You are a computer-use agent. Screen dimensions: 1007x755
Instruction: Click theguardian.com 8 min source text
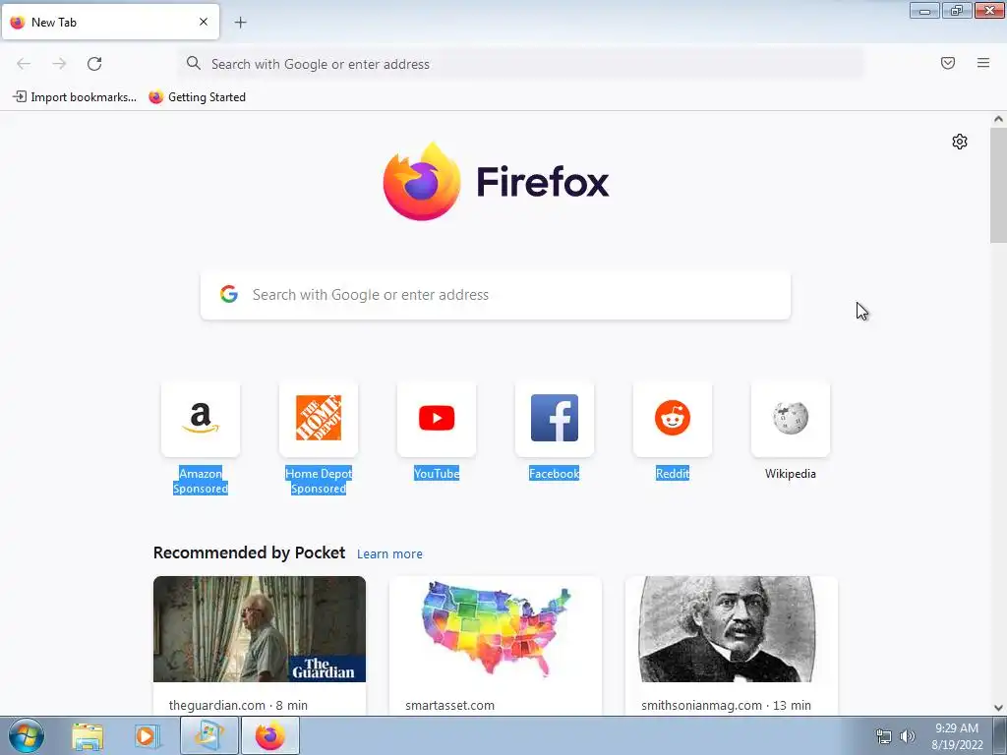(x=238, y=705)
